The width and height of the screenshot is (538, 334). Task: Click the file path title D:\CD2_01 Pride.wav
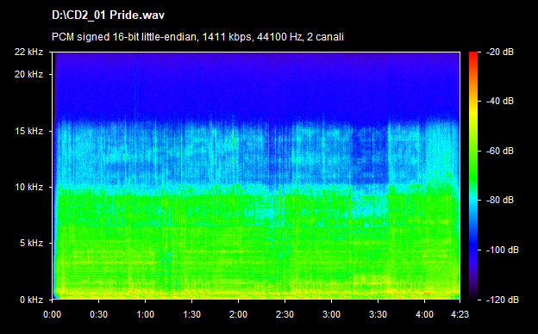pos(108,15)
